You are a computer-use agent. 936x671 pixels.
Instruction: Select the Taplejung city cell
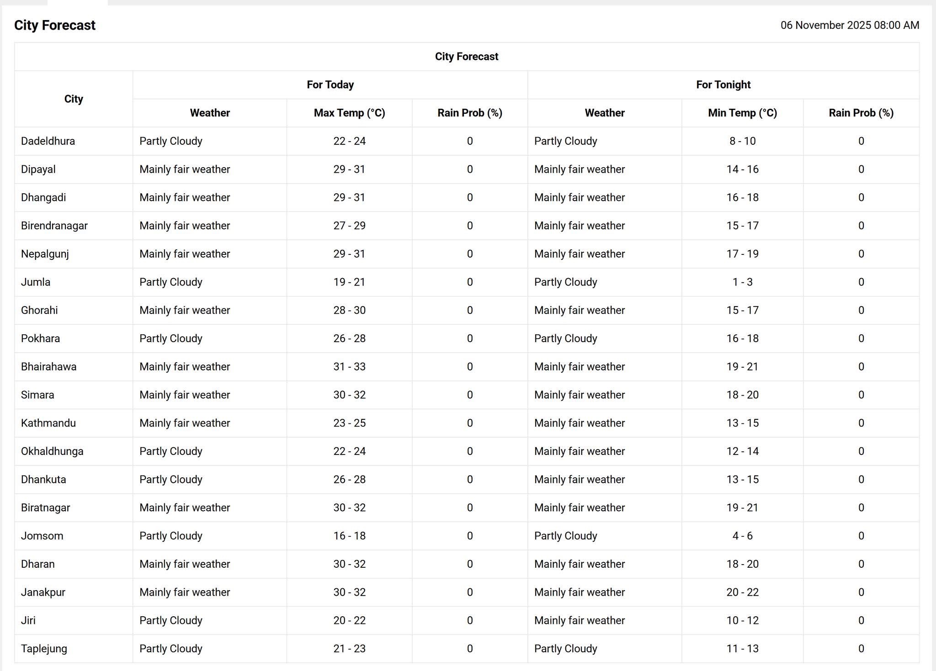44,649
